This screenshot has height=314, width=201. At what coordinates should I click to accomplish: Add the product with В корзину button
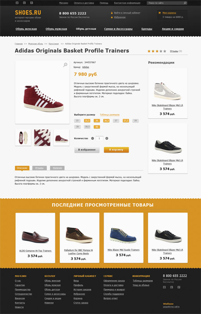(x=116, y=150)
